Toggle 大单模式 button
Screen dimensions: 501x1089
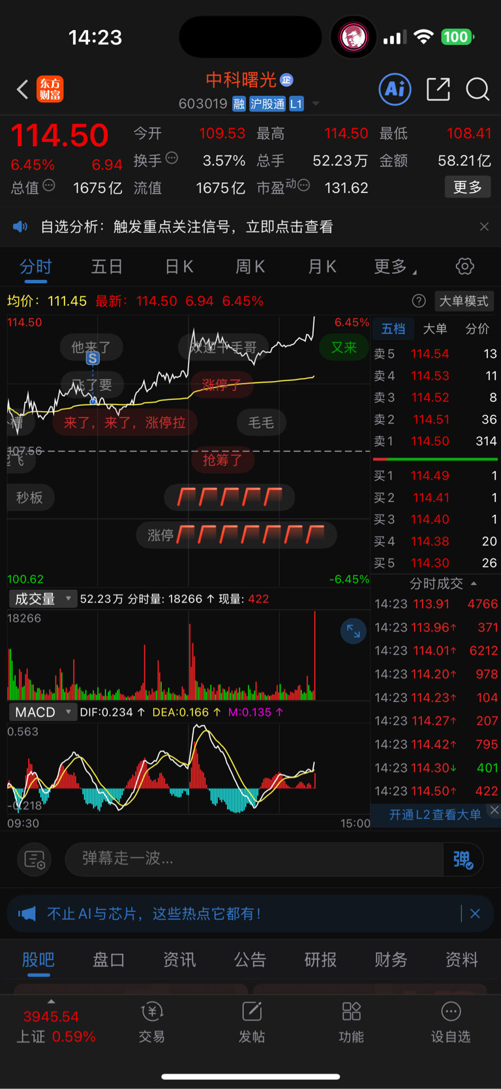click(x=464, y=301)
